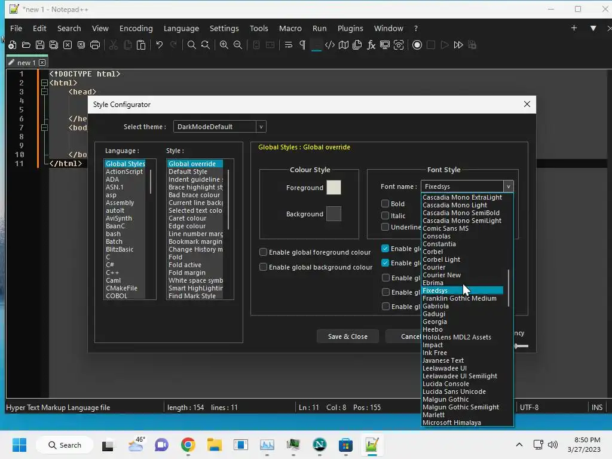Screen dimensions: 612x459
Task: Click Save & Close button
Action: point(347,336)
